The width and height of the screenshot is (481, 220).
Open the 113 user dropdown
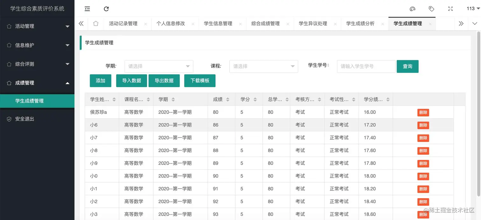pos(473,9)
